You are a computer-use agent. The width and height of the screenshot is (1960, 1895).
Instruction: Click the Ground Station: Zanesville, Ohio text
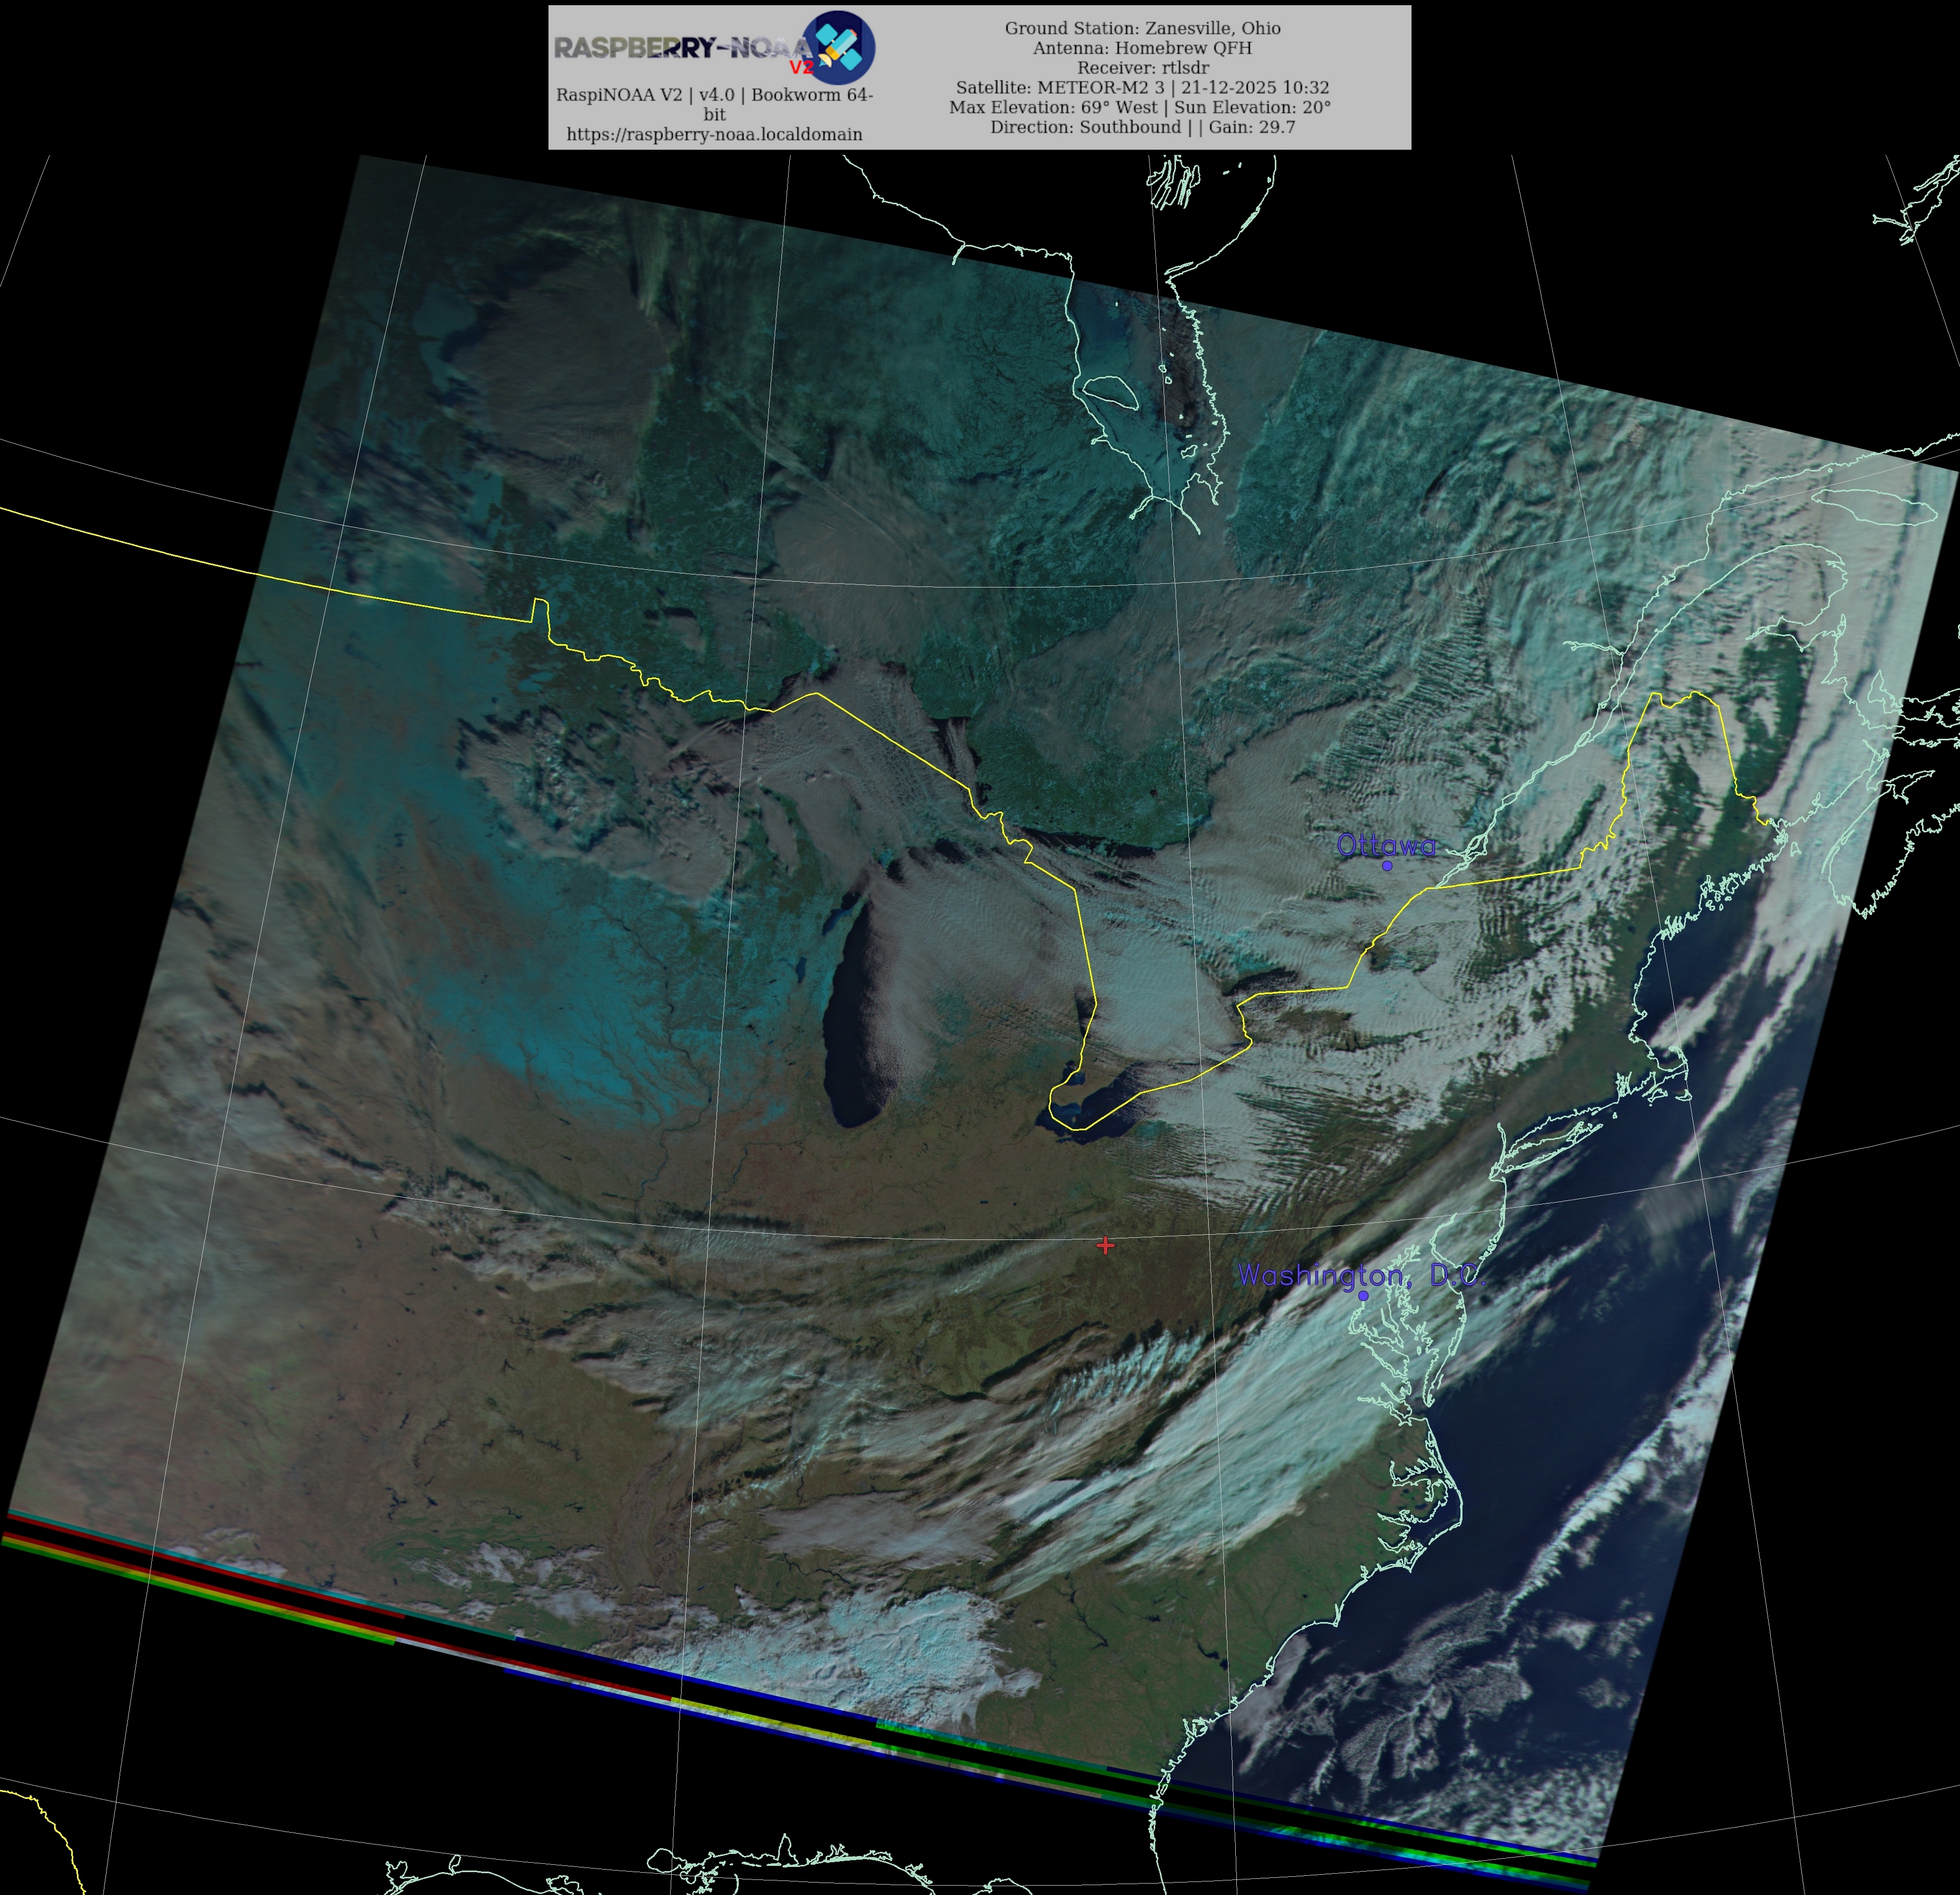point(1142,28)
